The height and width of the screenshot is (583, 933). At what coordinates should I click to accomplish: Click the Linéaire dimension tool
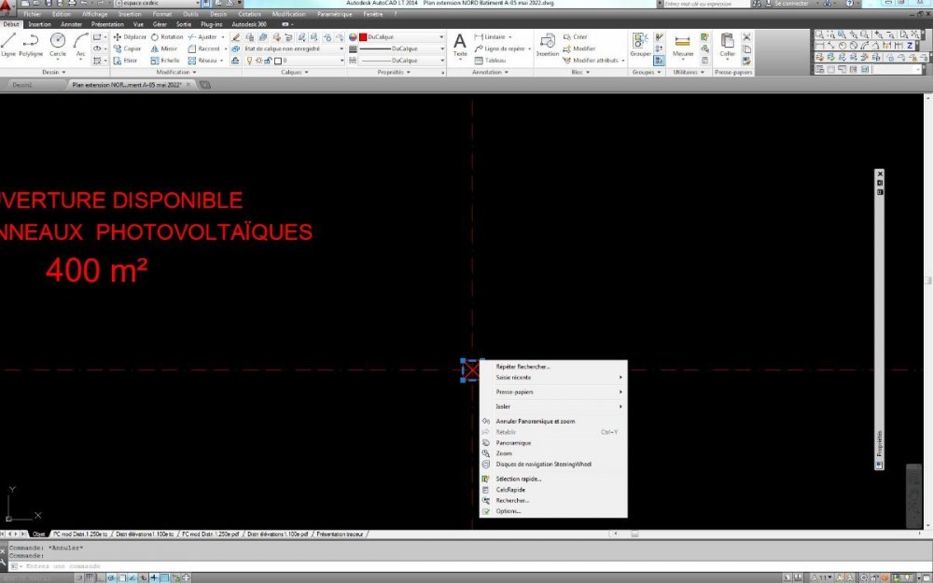pyautogui.click(x=491, y=37)
